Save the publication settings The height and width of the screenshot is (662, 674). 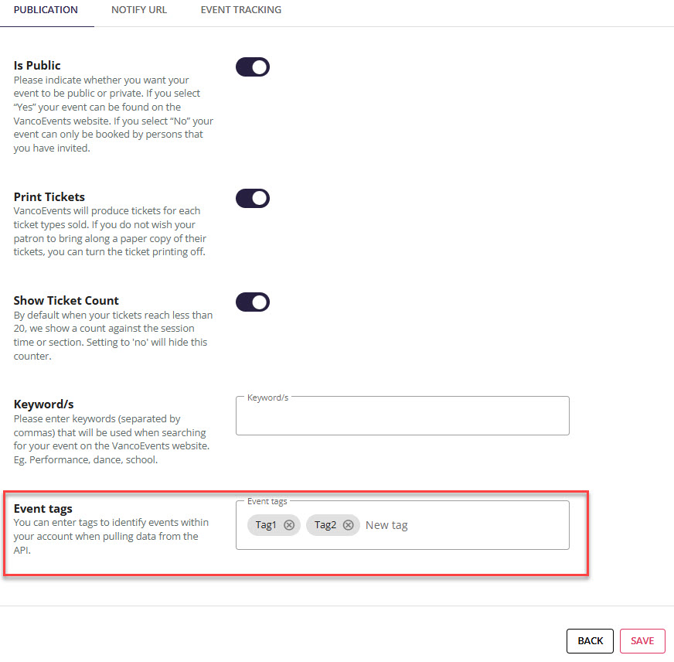[x=642, y=641]
